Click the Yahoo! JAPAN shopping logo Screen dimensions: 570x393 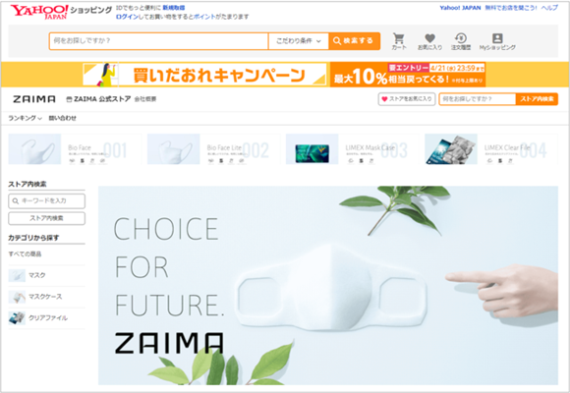(39, 11)
